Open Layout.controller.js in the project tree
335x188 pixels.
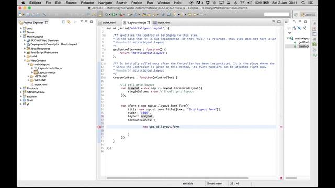click(x=50, y=68)
